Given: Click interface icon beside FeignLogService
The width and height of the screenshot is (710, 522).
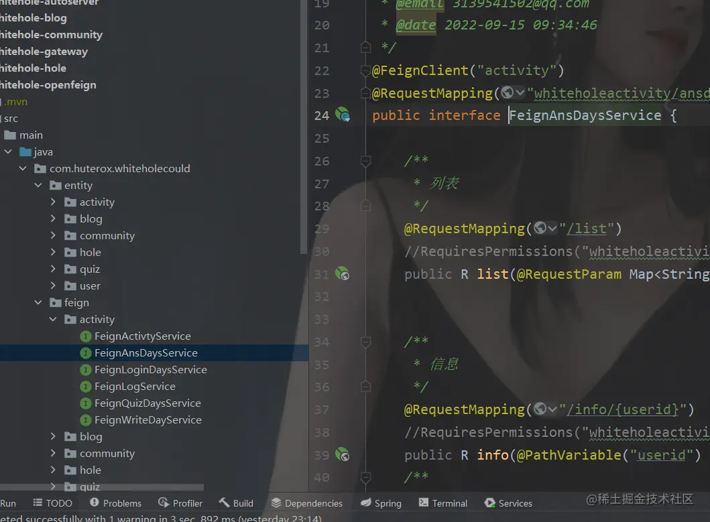Looking at the screenshot, I should [x=86, y=387].
